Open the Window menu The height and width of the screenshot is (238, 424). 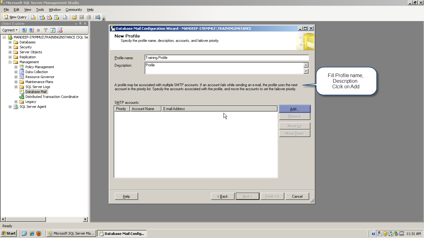click(55, 10)
